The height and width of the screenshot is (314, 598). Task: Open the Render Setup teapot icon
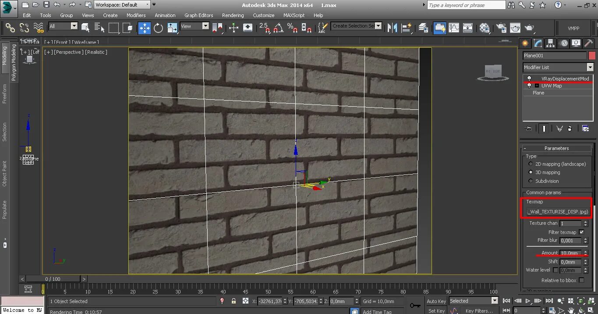pyautogui.click(x=500, y=28)
